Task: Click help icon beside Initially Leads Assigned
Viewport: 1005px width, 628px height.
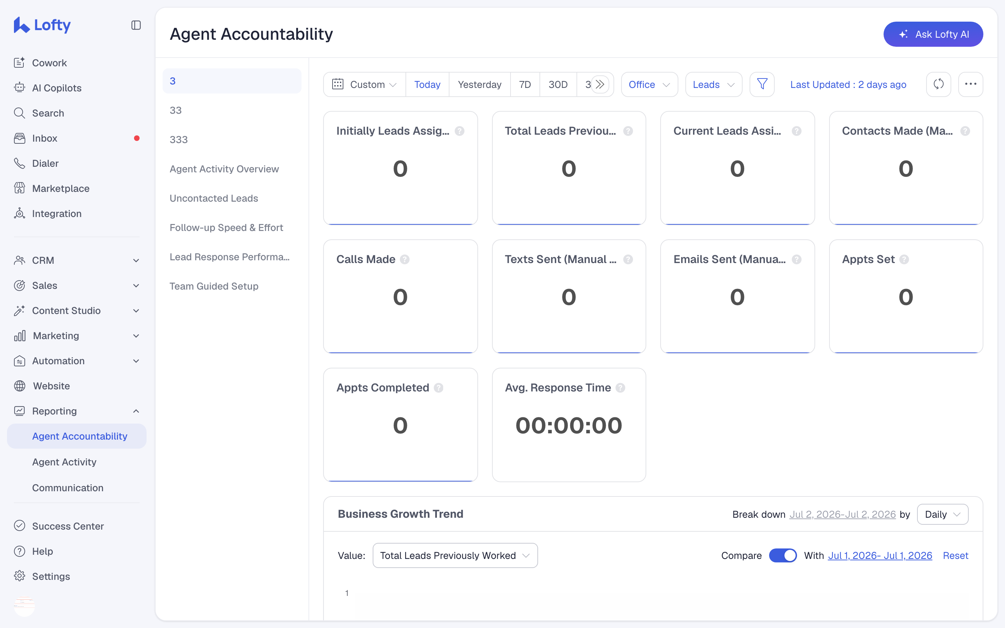Action: pyautogui.click(x=459, y=131)
